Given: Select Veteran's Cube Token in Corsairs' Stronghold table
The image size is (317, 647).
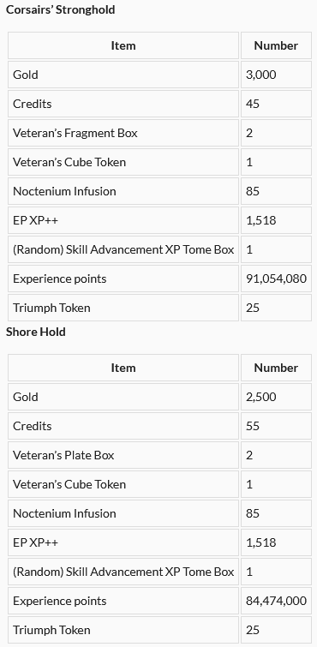Looking at the screenshot, I should pyautogui.click(x=123, y=162).
